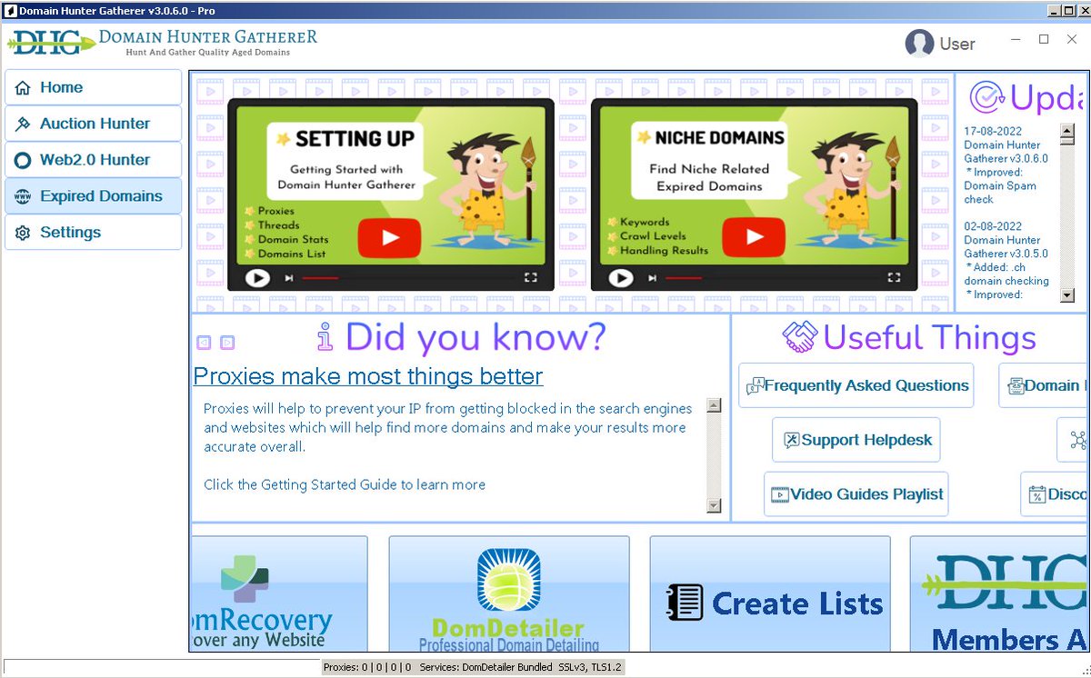Skip to next in the Niche Domains video player

[653, 278]
